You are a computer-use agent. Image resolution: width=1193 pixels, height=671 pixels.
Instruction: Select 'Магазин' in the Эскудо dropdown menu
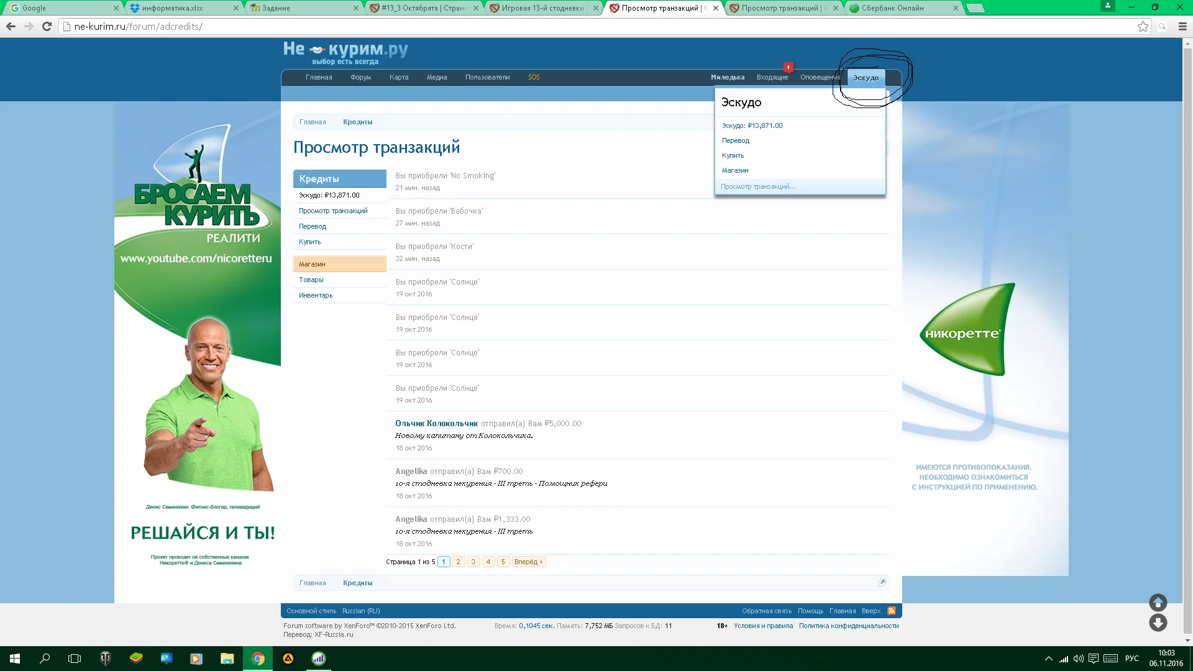tap(735, 170)
